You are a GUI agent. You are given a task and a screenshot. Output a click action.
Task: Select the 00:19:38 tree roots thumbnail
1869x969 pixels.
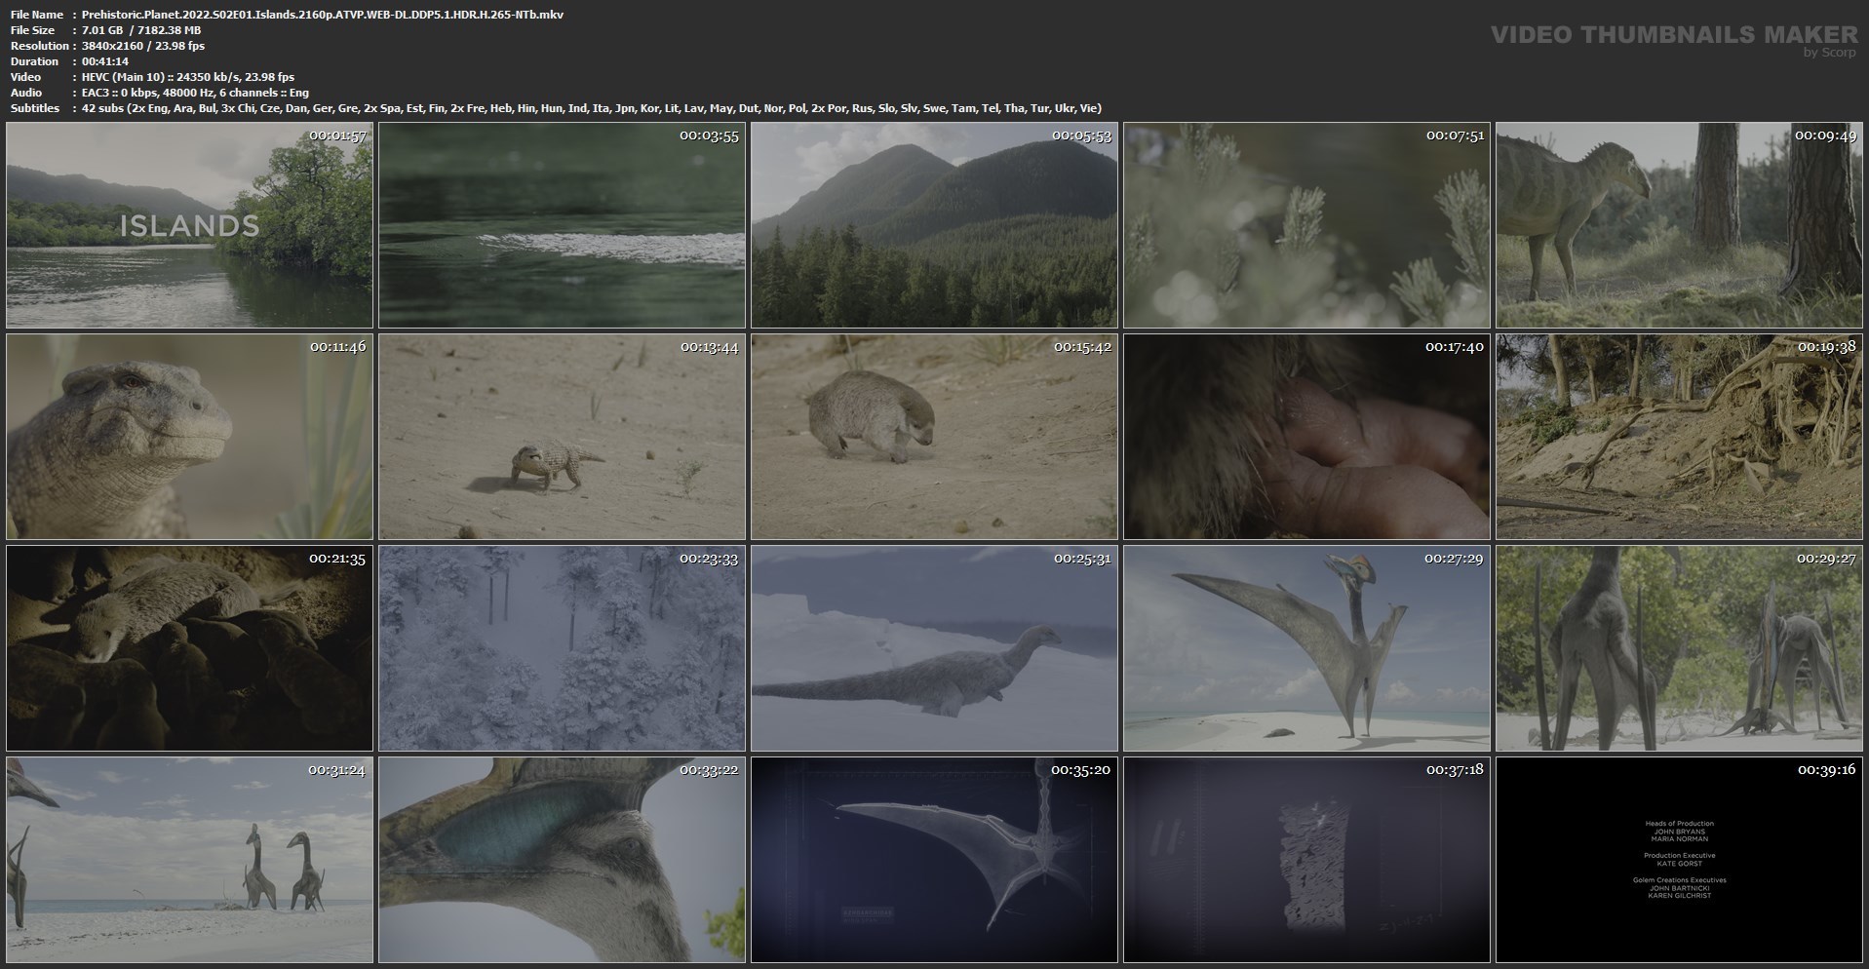1679,437
